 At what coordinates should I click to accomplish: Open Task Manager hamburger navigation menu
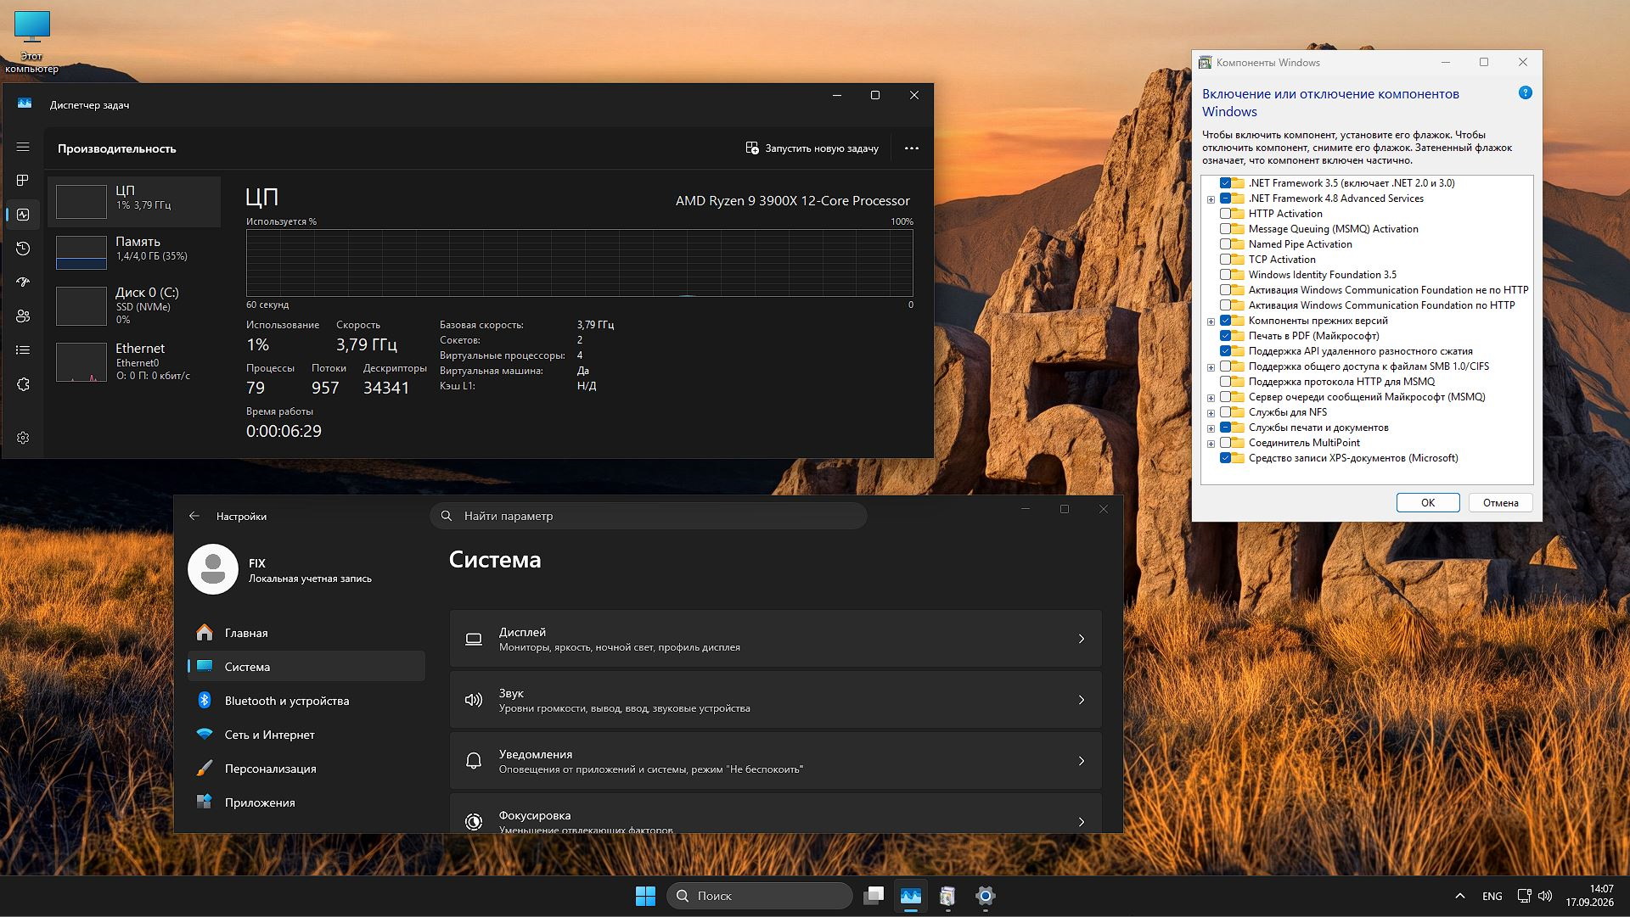(x=23, y=147)
